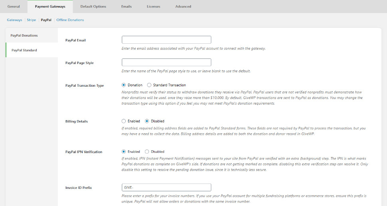Viewport: 387px width, 206px height.
Task: Select Disabled for Billing Details
Action: pos(147,121)
